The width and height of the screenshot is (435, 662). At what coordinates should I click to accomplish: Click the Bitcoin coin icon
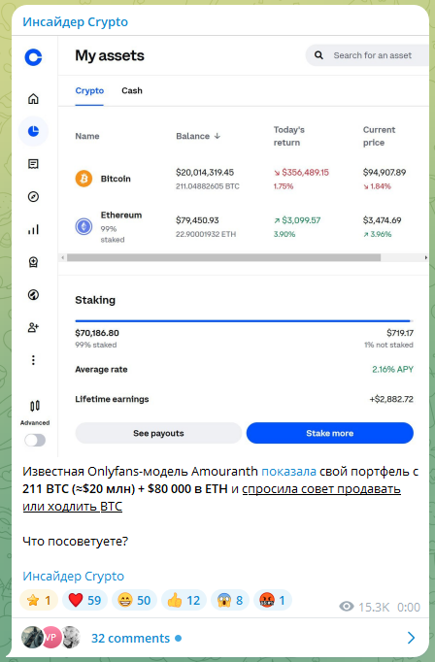(x=84, y=179)
